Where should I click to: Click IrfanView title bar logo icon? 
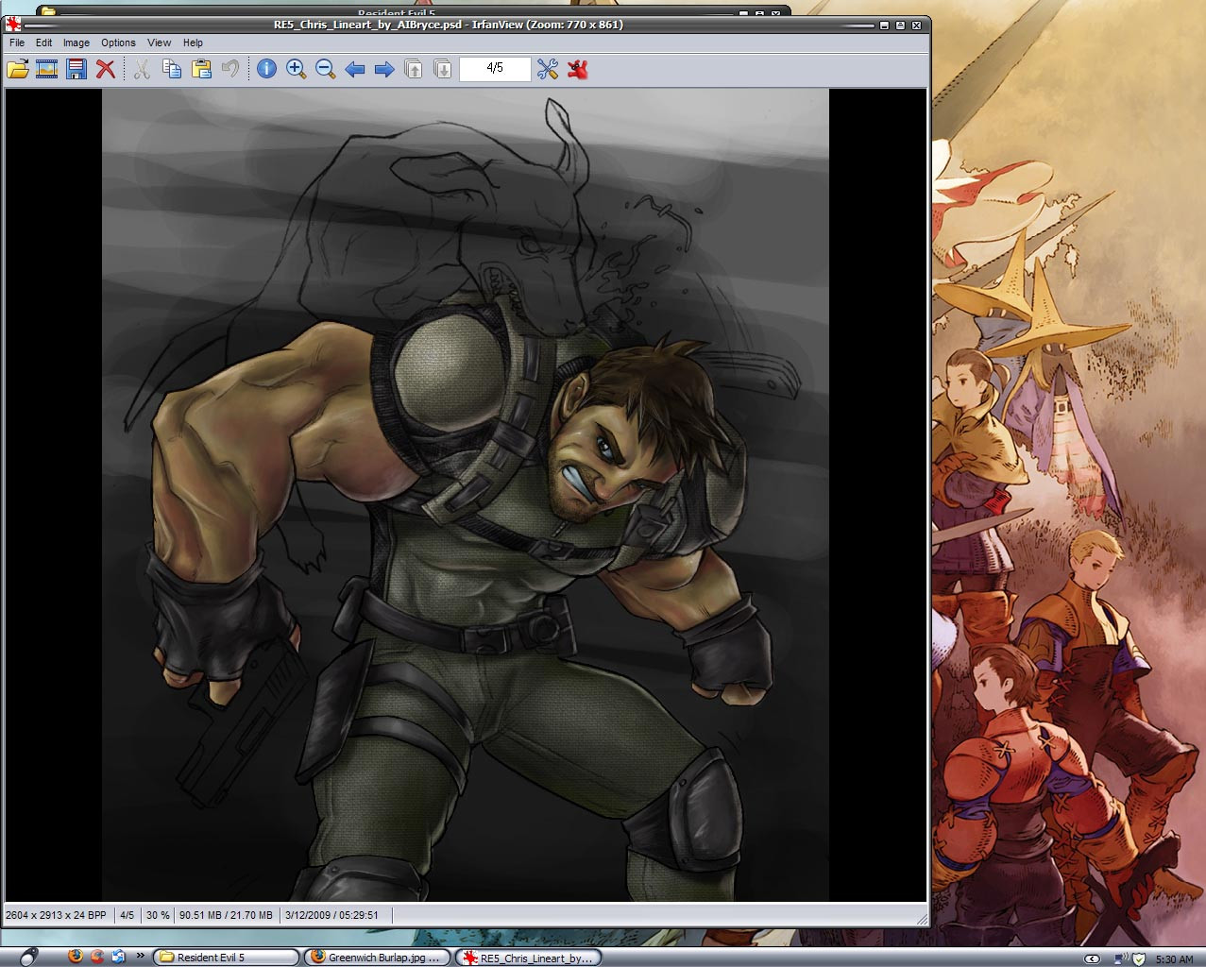click(x=13, y=25)
